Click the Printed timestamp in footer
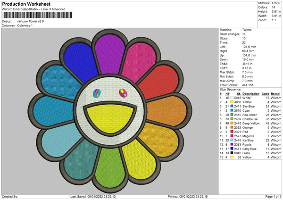 [188, 196]
